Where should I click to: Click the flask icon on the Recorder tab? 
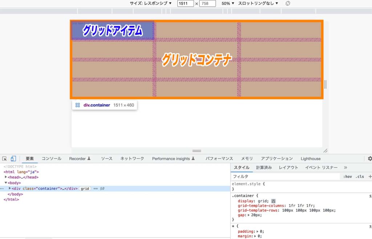point(88,158)
